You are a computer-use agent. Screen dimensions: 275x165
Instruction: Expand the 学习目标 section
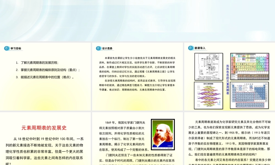point(15,48)
